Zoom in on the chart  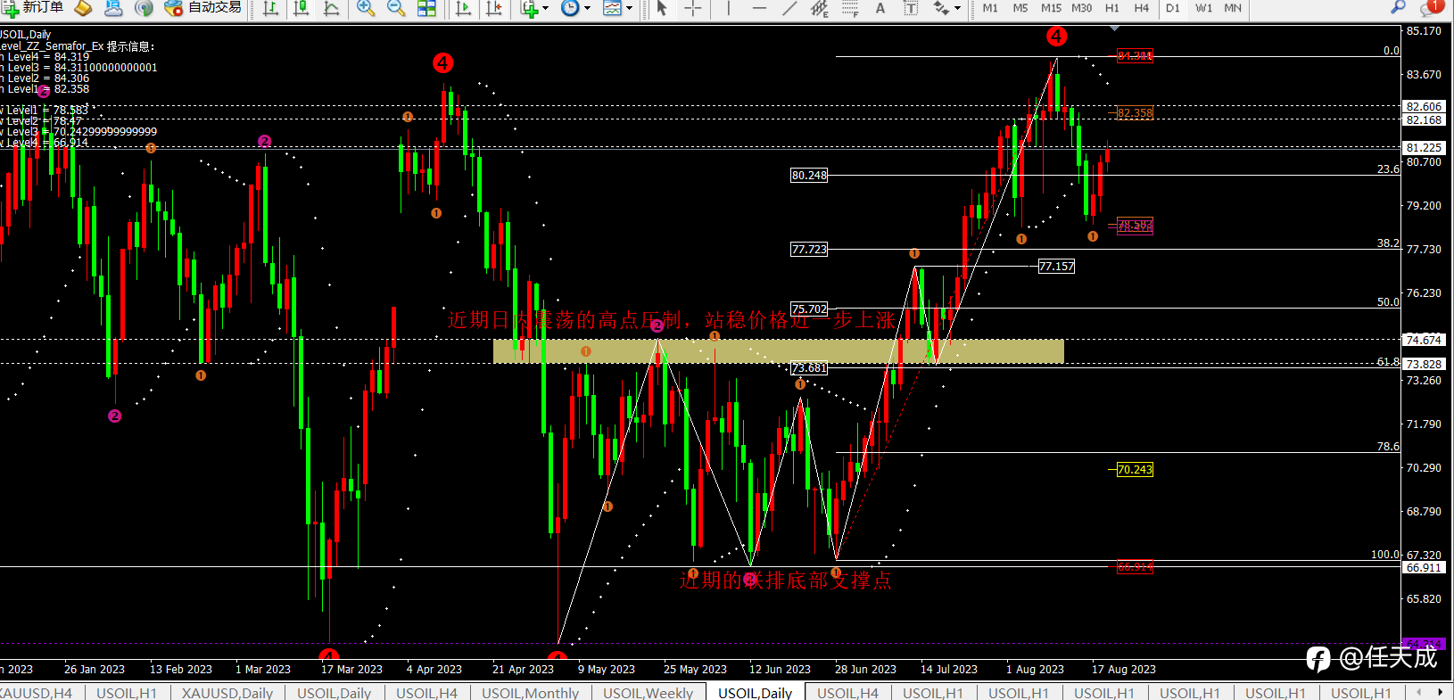(x=365, y=8)
